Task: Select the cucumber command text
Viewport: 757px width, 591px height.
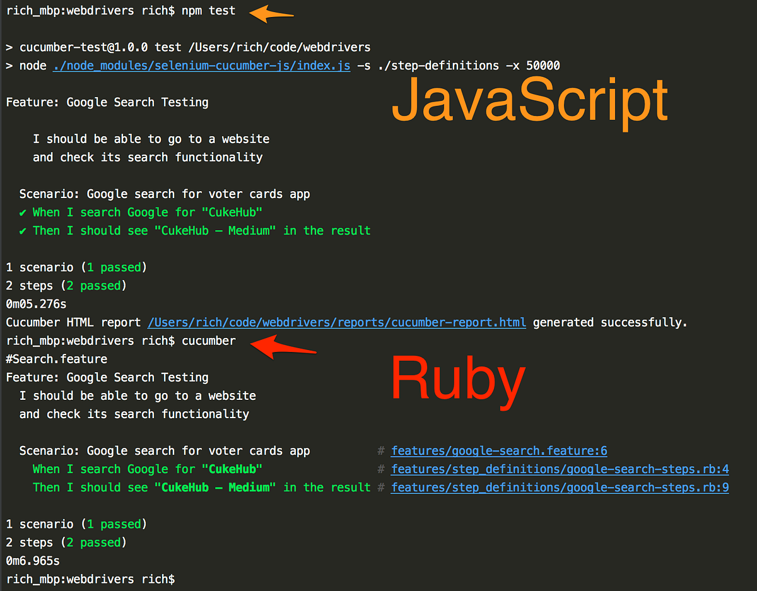Action: [208, 340]
